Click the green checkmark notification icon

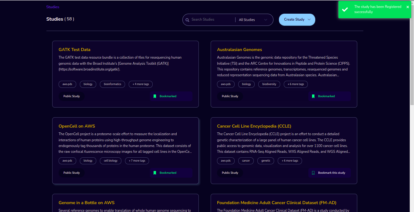345,9
